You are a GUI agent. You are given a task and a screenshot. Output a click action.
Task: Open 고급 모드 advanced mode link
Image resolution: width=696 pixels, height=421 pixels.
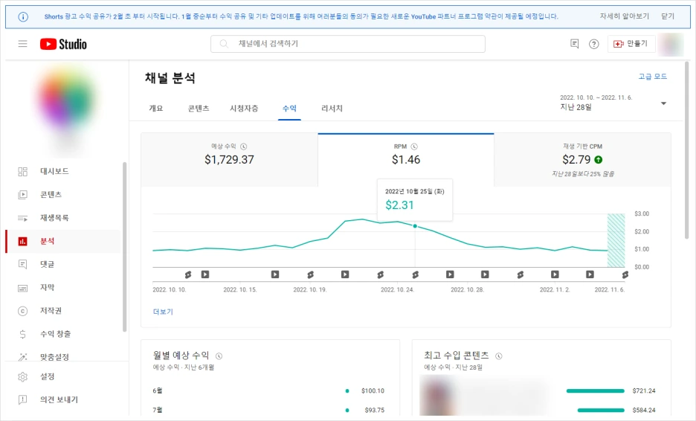point(653,77)
